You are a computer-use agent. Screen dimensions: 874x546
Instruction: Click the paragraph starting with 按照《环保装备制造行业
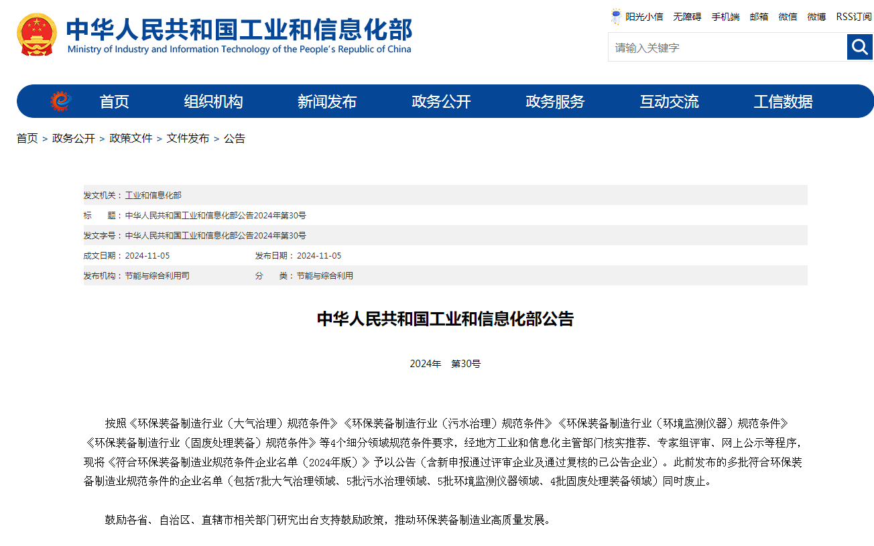pos(443,452)
